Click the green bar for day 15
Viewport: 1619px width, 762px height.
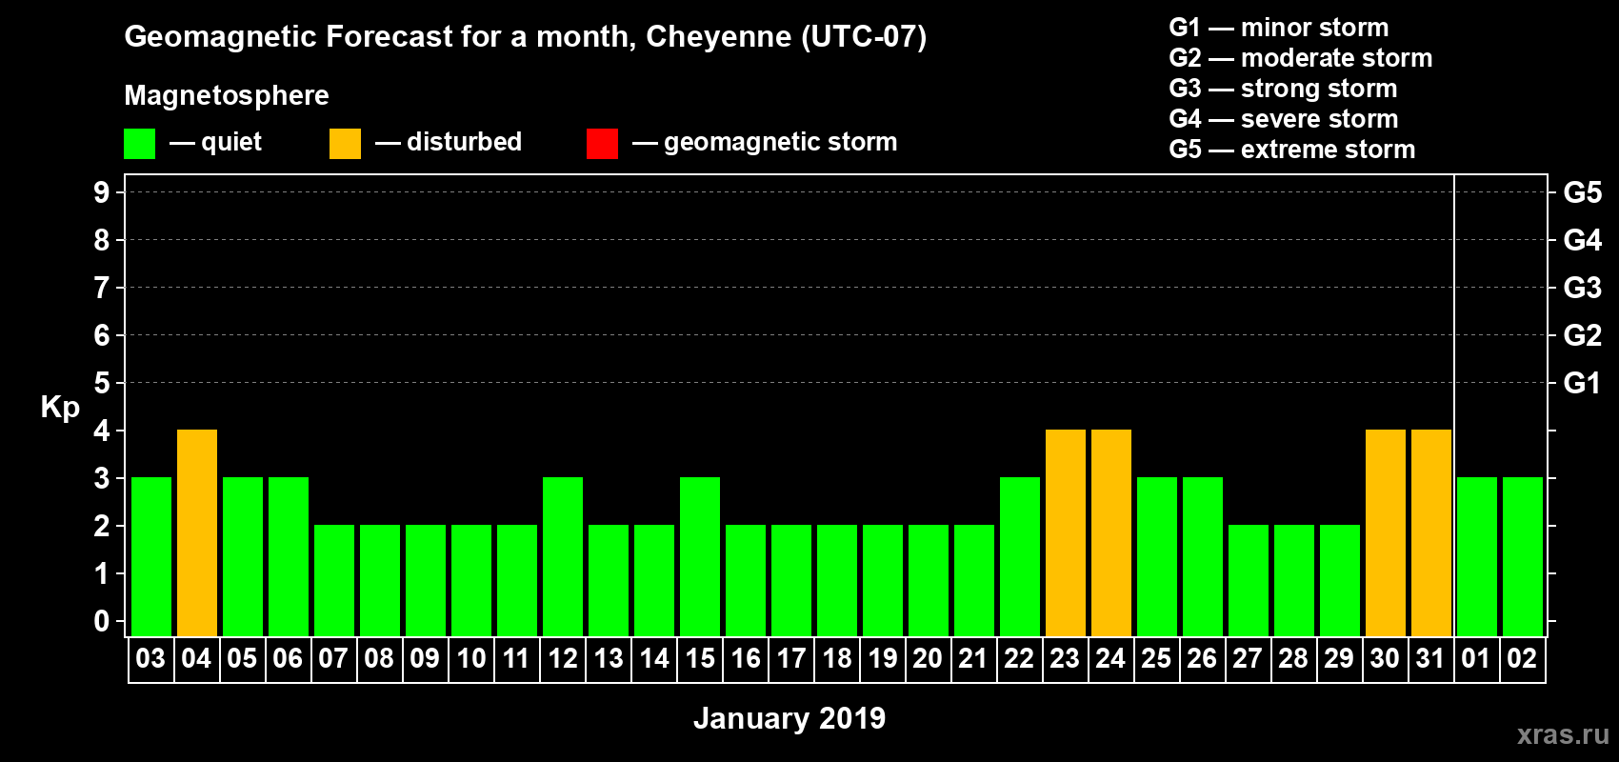click(700, 557)
